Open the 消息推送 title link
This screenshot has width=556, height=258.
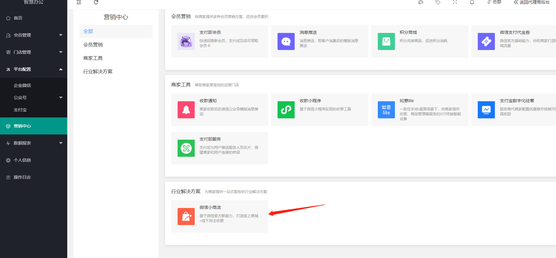pos(308,32)
